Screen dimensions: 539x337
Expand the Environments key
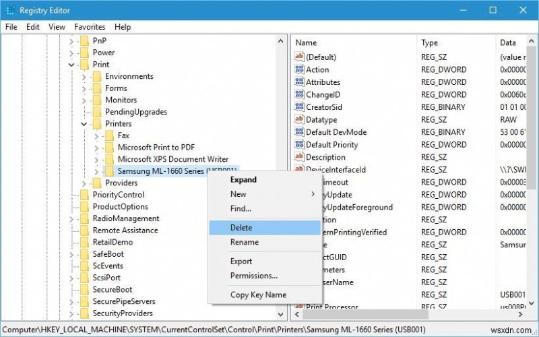click(84, 77)
